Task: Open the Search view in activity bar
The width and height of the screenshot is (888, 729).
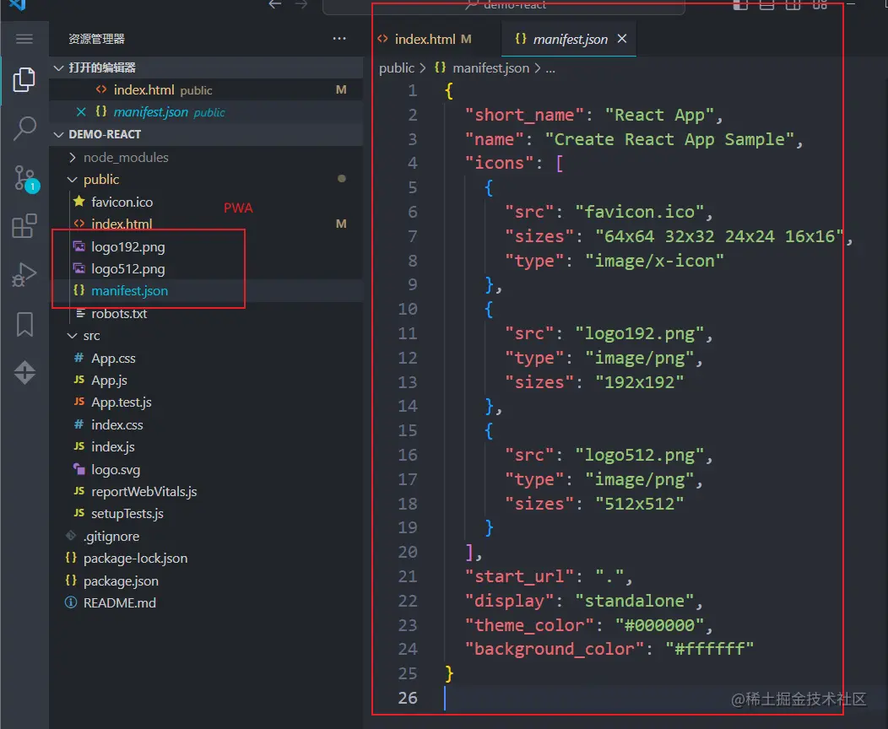Action: point(24,129)
